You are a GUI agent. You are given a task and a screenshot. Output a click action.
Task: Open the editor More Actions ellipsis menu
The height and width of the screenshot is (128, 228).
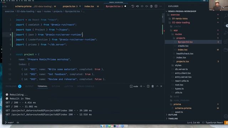[161, 6]
